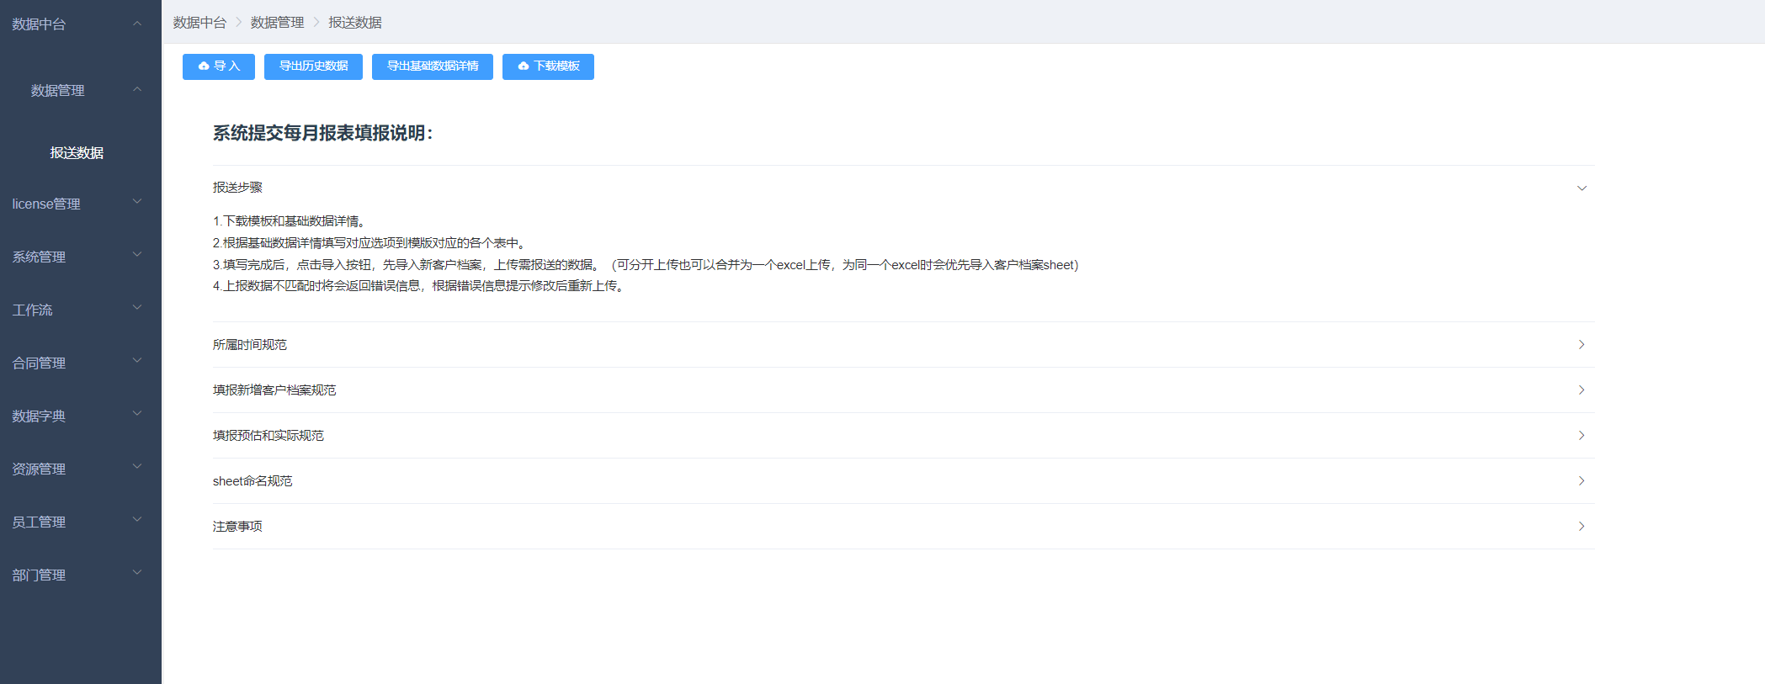Click right arrow of 填报预估和实际规范 row
Screen dimensions: 1765x684
coord(1582,436)
